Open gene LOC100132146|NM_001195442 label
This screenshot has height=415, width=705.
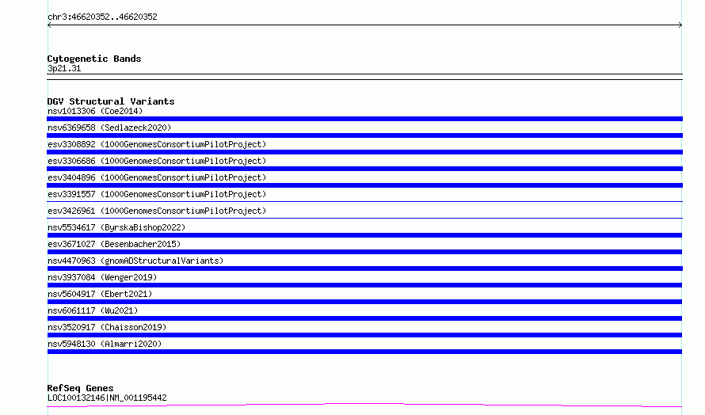pos(107,398)
